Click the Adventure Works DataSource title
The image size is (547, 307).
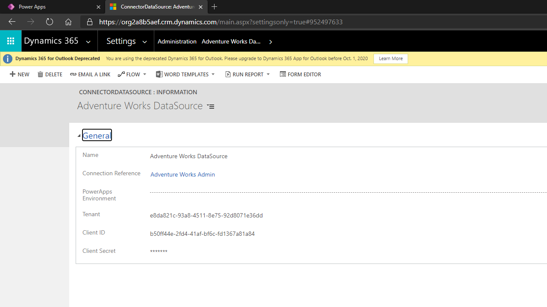140,106
